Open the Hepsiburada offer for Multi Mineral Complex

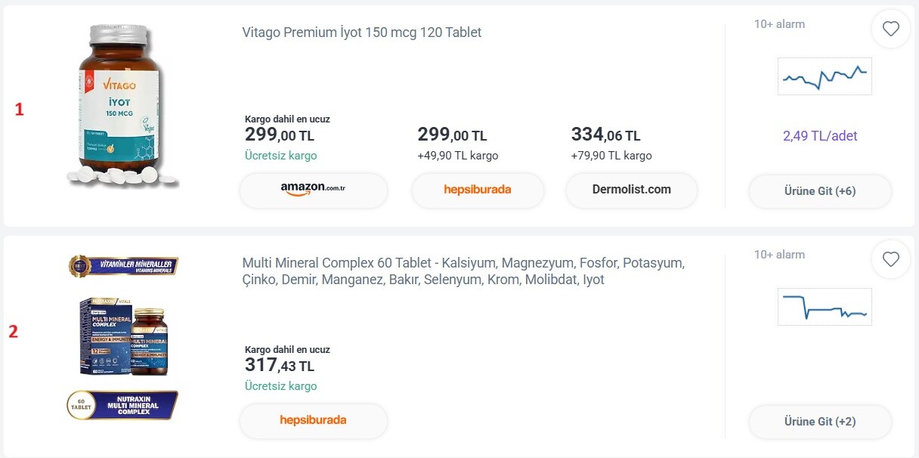(313, 420)
